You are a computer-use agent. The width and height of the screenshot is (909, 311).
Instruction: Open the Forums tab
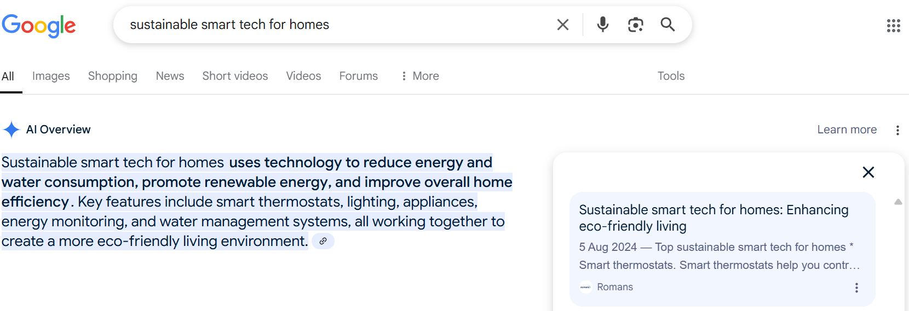point(358,76)
